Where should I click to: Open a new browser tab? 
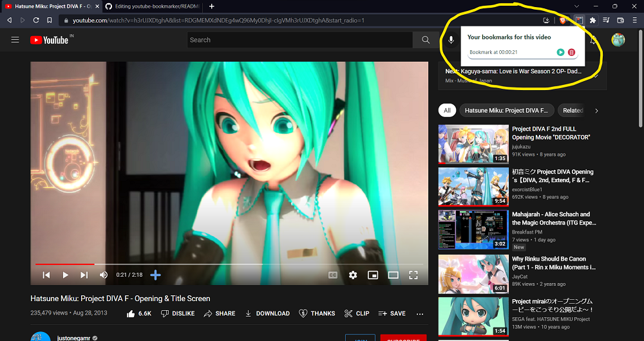pyautogui.click(x=211, y=6)
